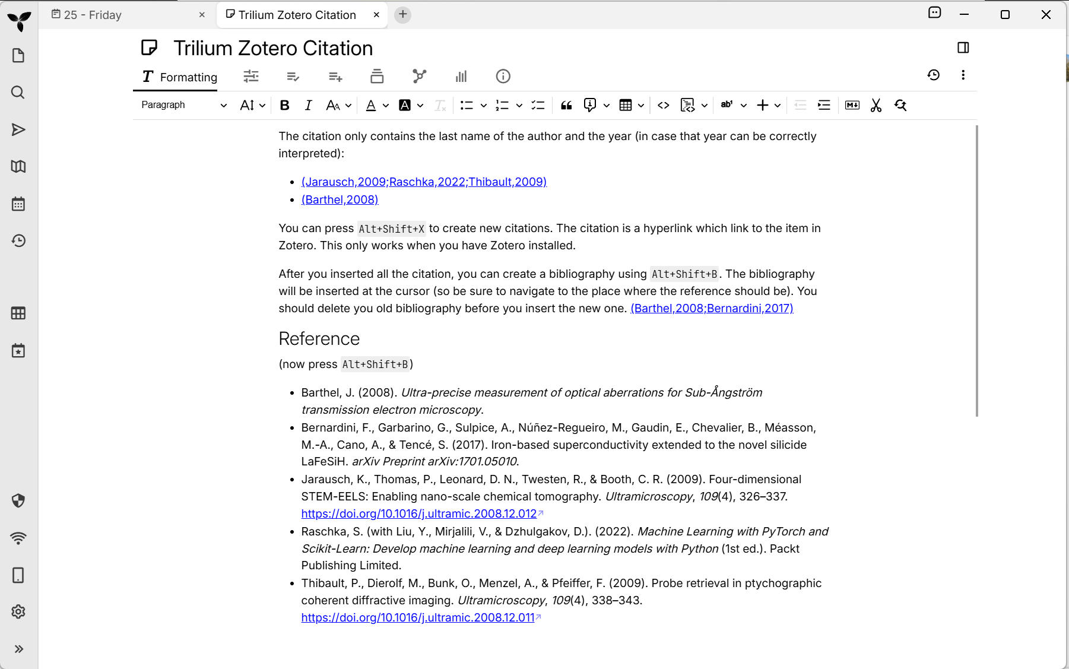Open the Note Info ribbon tab
This screenshot has width=1069, height=669.
tap(503, 76)
